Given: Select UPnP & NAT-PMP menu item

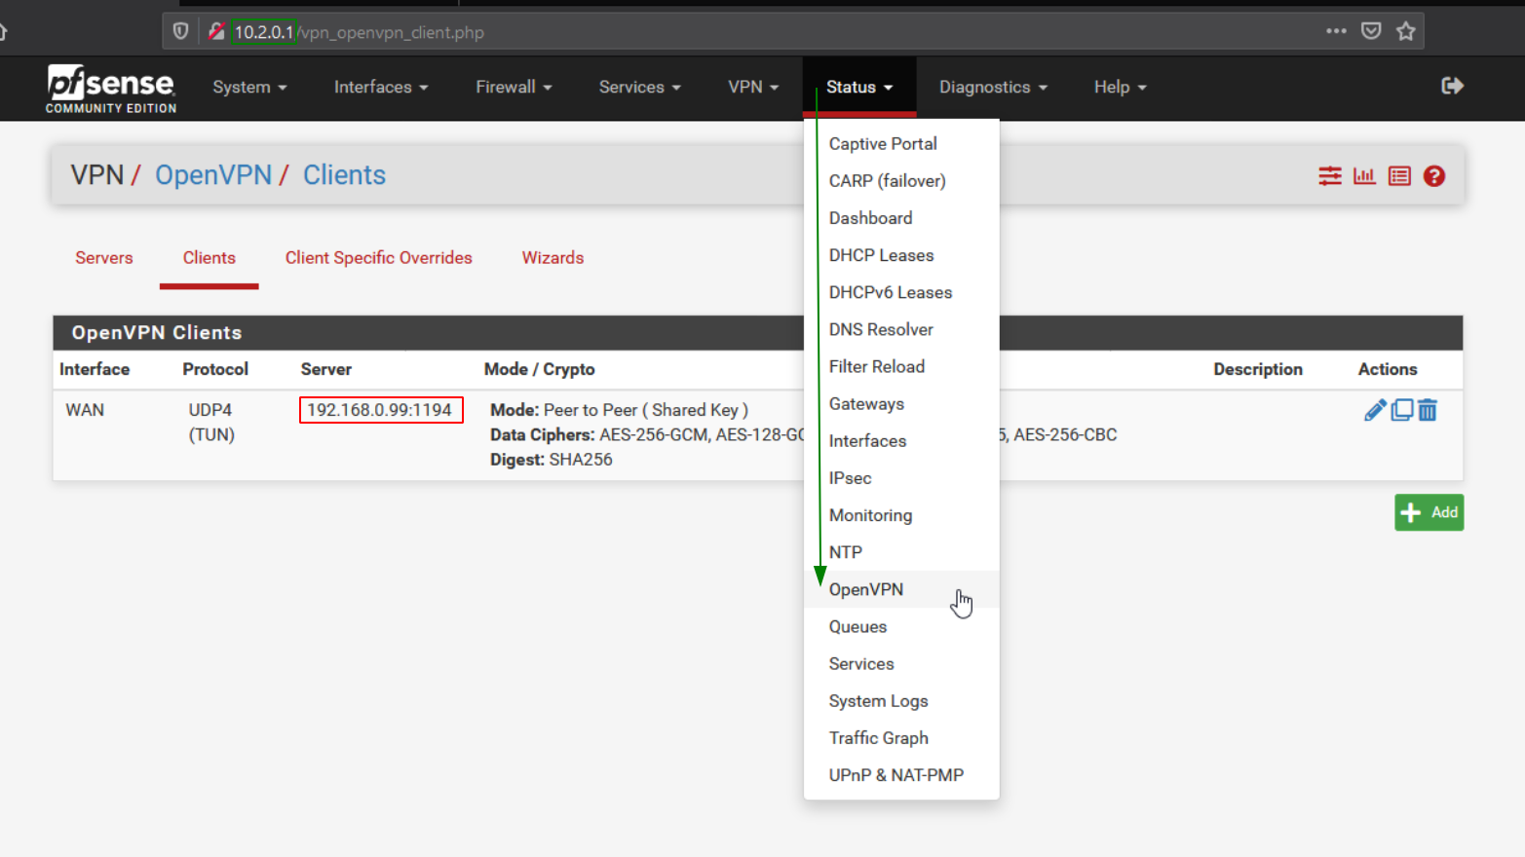Looking at the screenshot, I should 901,775.
